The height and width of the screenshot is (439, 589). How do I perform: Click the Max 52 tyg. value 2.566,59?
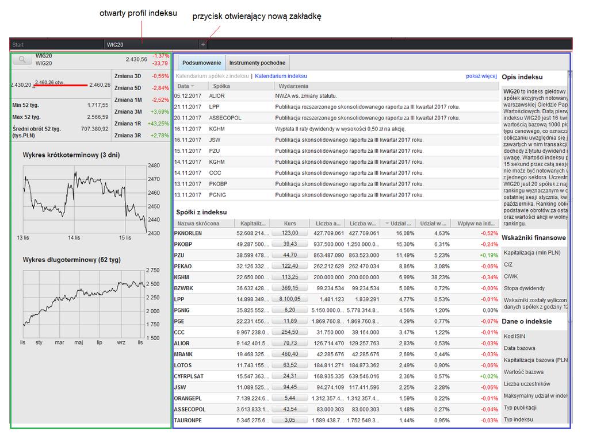[98, 117]
